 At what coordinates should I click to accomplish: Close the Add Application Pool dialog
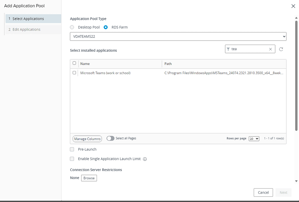coord(293,6)
